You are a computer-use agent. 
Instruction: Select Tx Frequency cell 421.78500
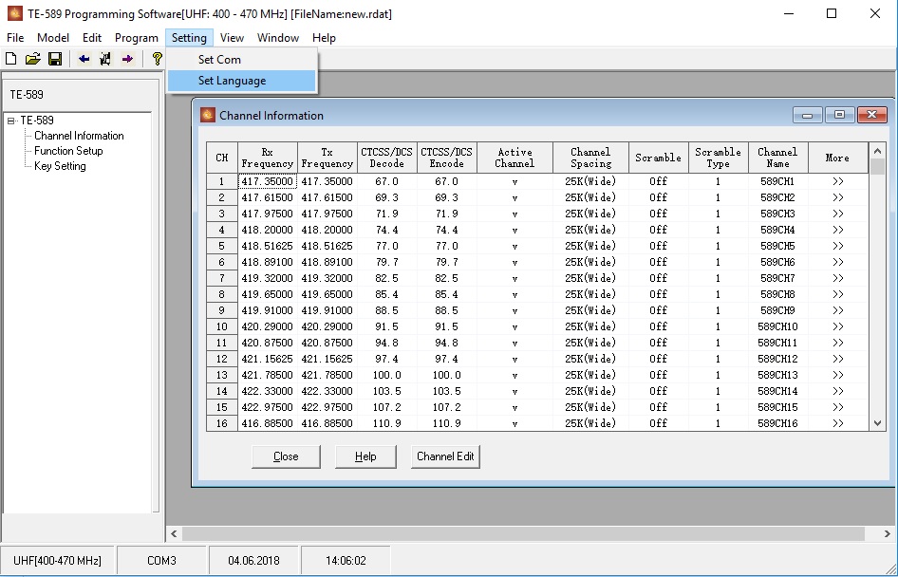coord(327,375)
